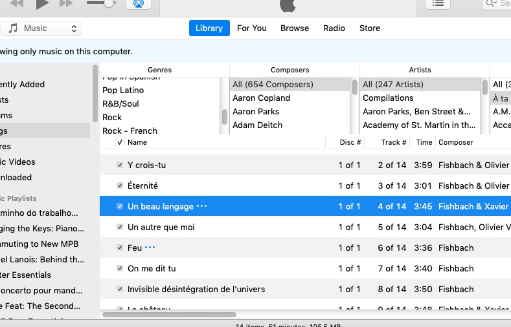The width and height of the screenshot is (511, 327).
Task: Click the Artists browser column header
Action: pyautogui.click(x=420, y=70)
